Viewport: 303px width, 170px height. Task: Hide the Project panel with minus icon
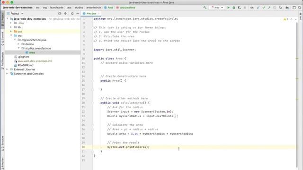[x=78, y=14]
